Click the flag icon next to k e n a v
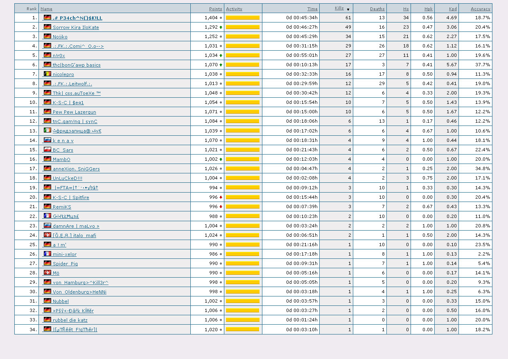The width and height of the screenshot is (508, 359). [47, 140]
